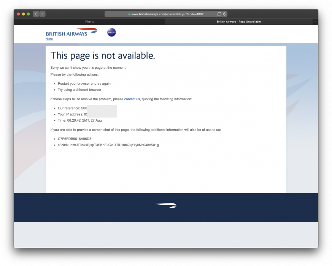Follow the 'contact us' link
This screenshot has height=266, width=332.
132,99
